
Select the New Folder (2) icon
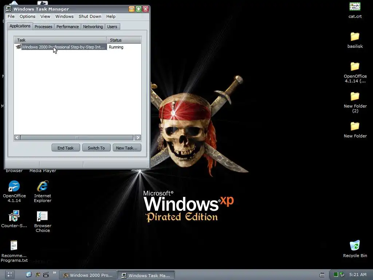(x=355, y=102)
